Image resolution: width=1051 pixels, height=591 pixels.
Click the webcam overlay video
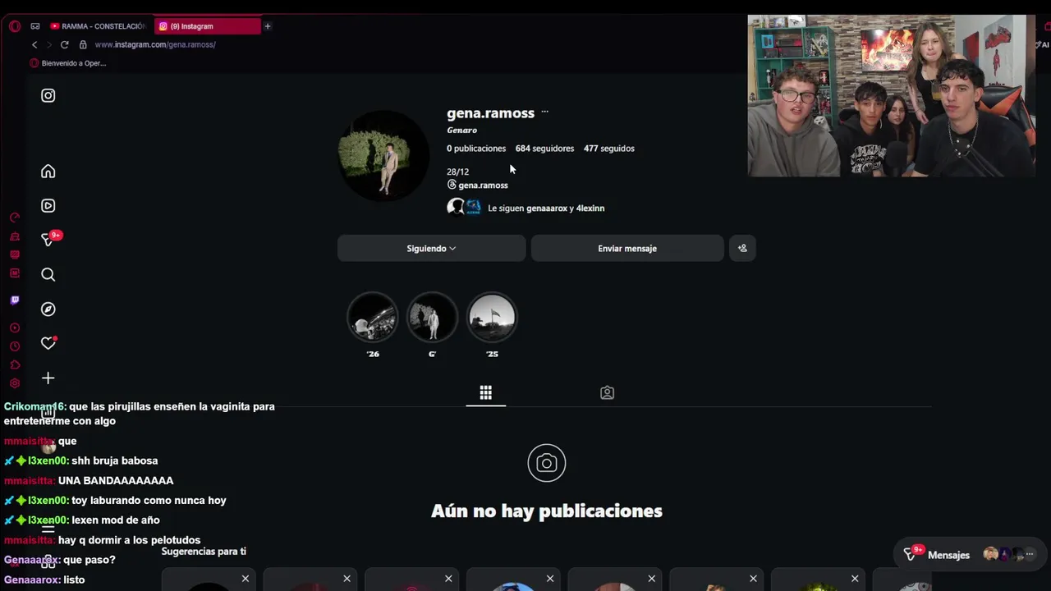pyautogui.click(x=891, y=95)
